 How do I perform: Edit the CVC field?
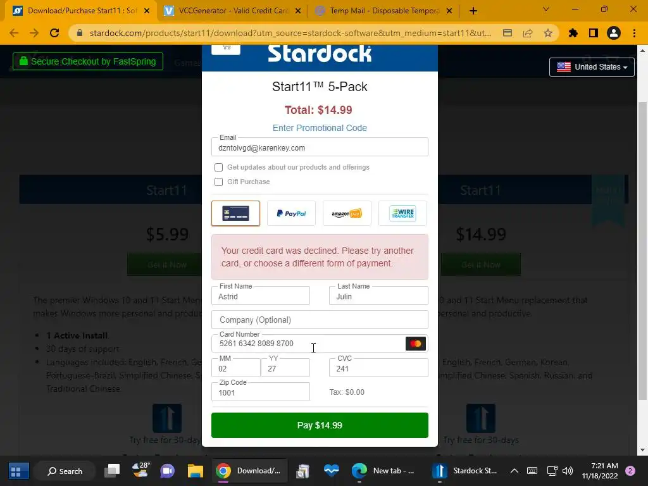click(x=378, y=368)
